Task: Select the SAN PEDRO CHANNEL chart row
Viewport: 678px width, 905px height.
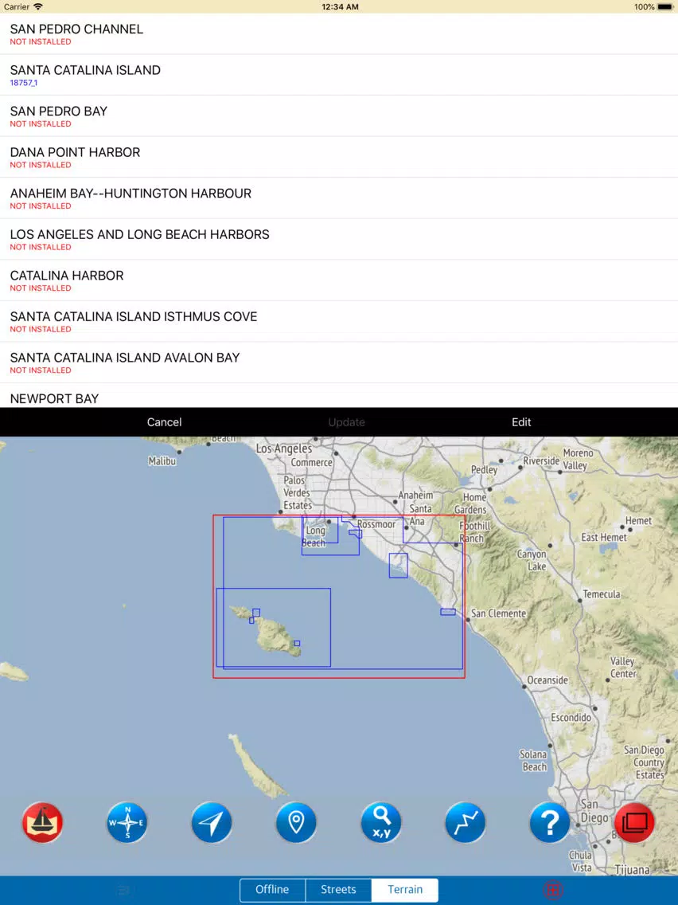Action: coord(339,34)
